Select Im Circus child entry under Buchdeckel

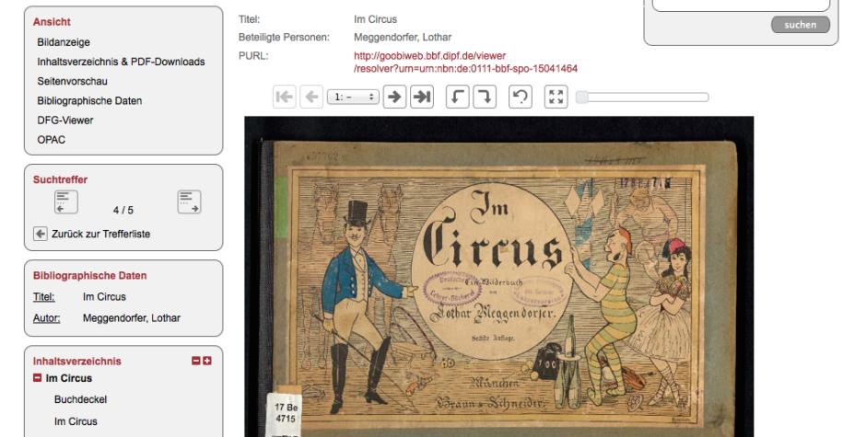tap(76, 421)
